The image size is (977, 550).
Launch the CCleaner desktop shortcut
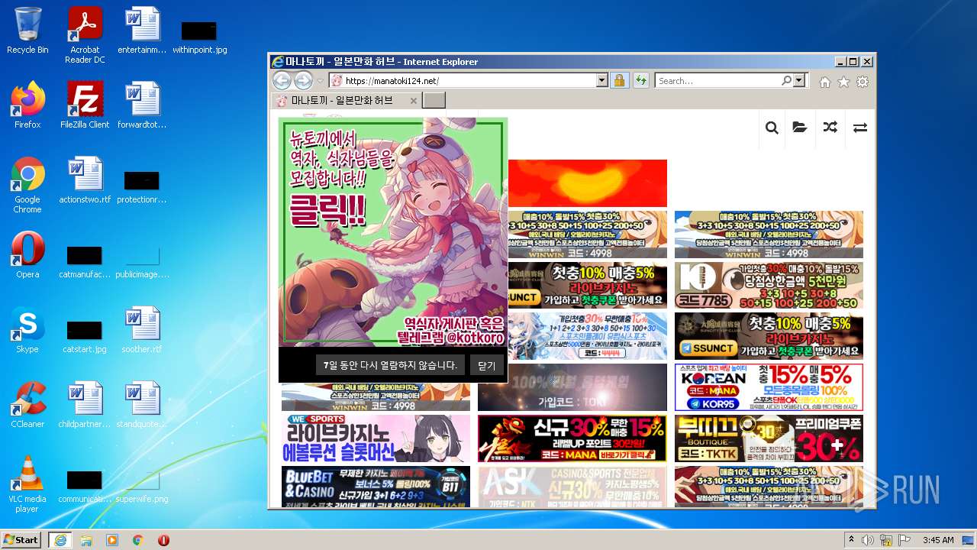click(x=27, y=405)
